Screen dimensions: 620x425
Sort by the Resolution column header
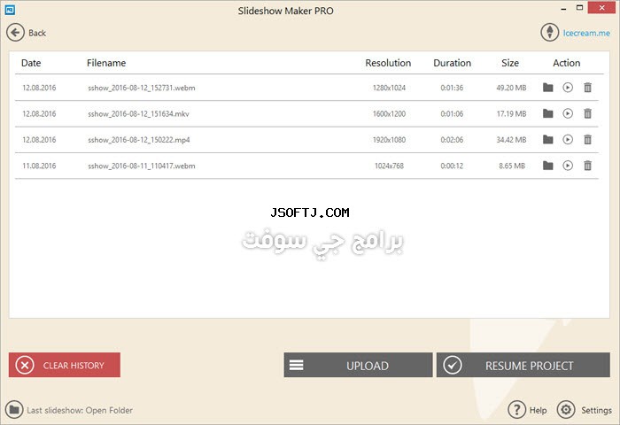point(388,63)
